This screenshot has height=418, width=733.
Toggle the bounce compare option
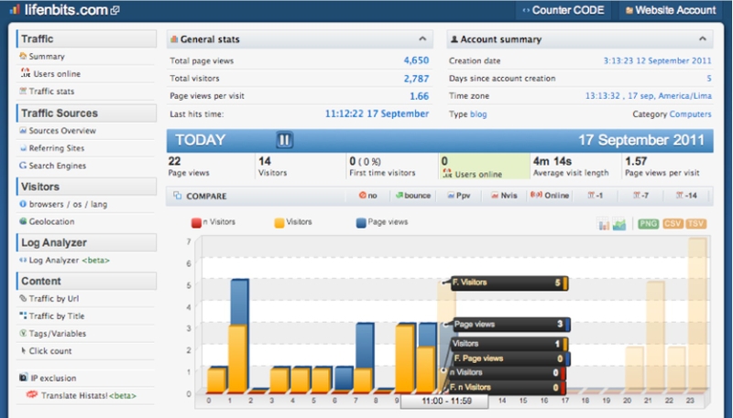[x=413, y=196]
